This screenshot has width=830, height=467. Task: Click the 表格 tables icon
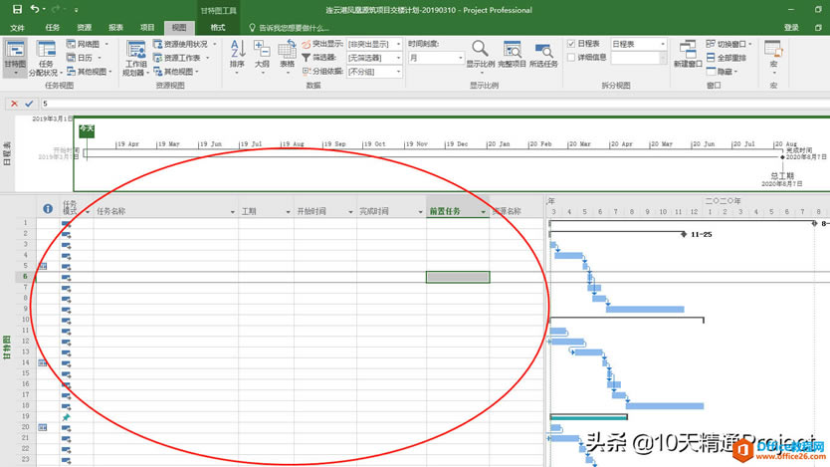[287, 49]
